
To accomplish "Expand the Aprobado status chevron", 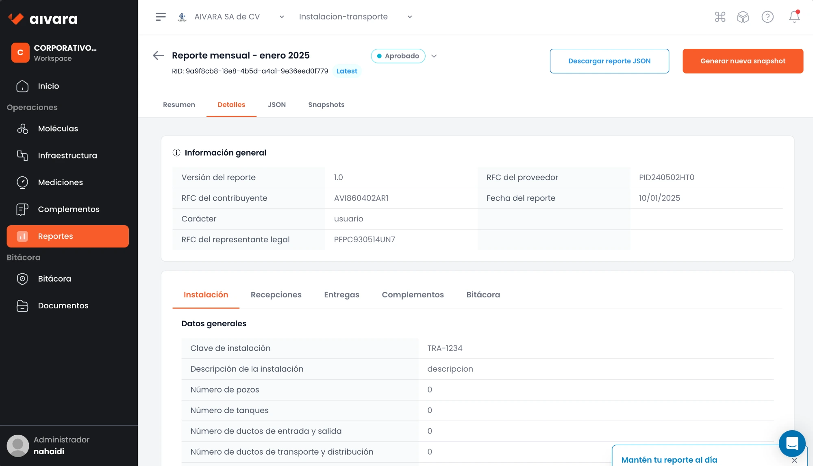I will 434,56.
